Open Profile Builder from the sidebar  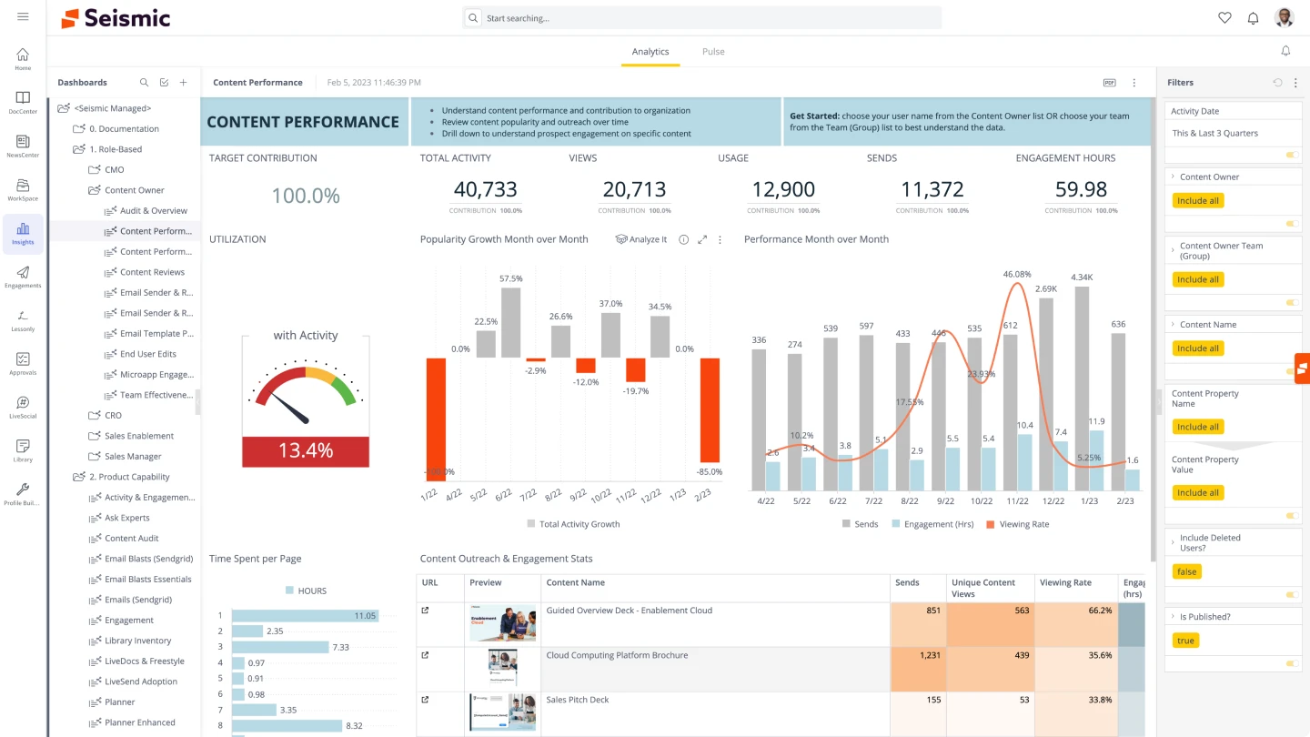click(23, 494)
